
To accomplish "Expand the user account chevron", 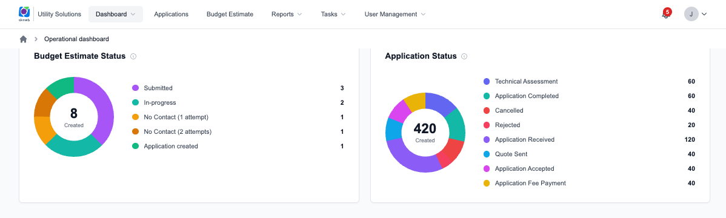I will (704, 15).
